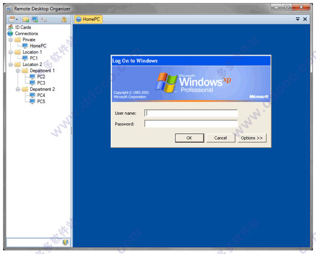Close the Remote Desktop Organizer window
The image size is (316, 254).
(301, 7)
